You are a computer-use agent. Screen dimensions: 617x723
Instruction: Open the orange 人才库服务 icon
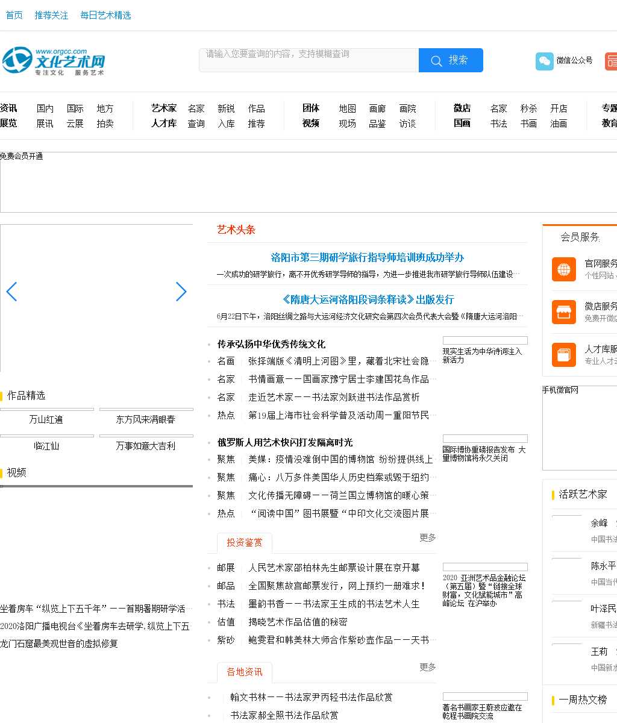pos(563,354)
